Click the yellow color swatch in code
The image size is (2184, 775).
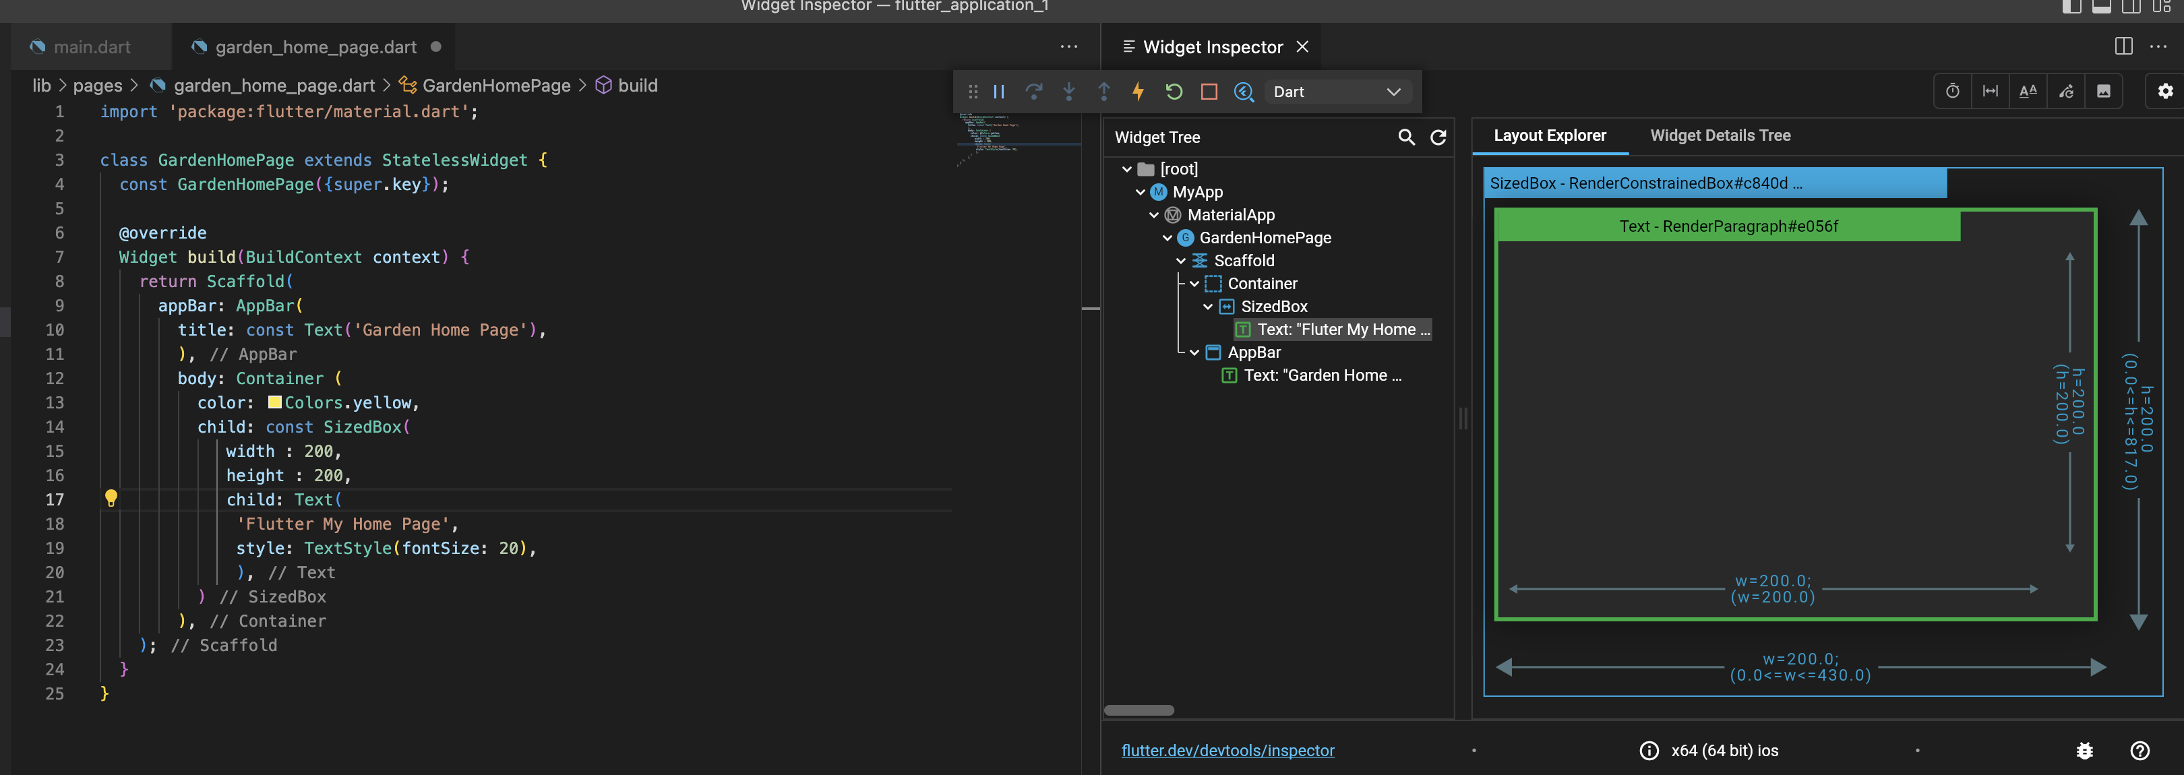(275, 403)
